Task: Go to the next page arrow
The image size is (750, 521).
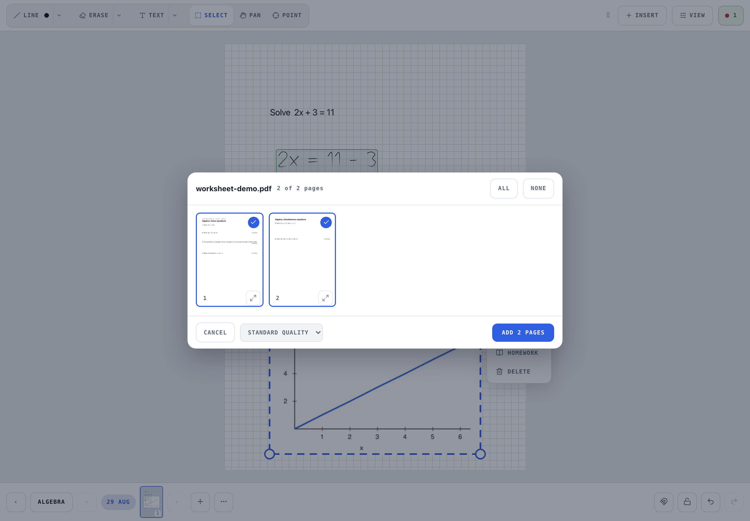Action: (177, 502)
